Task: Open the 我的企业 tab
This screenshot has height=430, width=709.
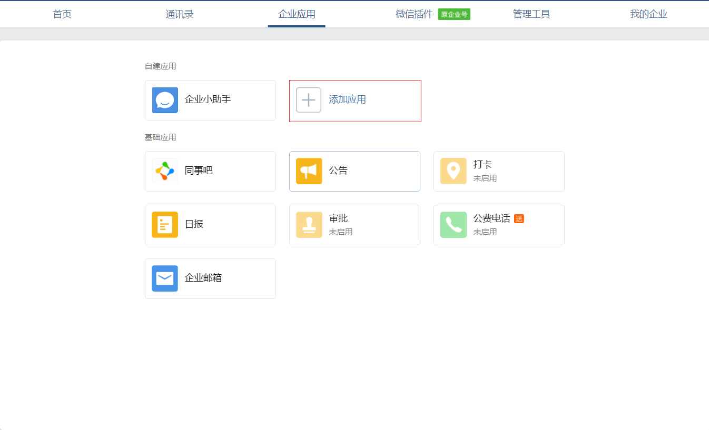Action: pyautogui.click(x=648, y=14)
